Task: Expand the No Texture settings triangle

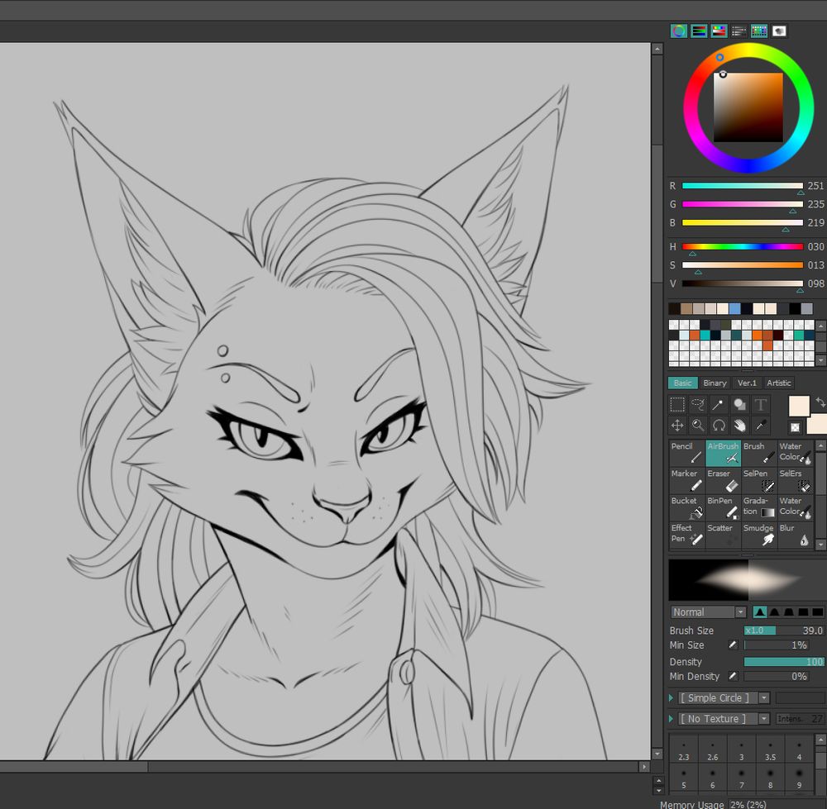Action: (672, 719)
